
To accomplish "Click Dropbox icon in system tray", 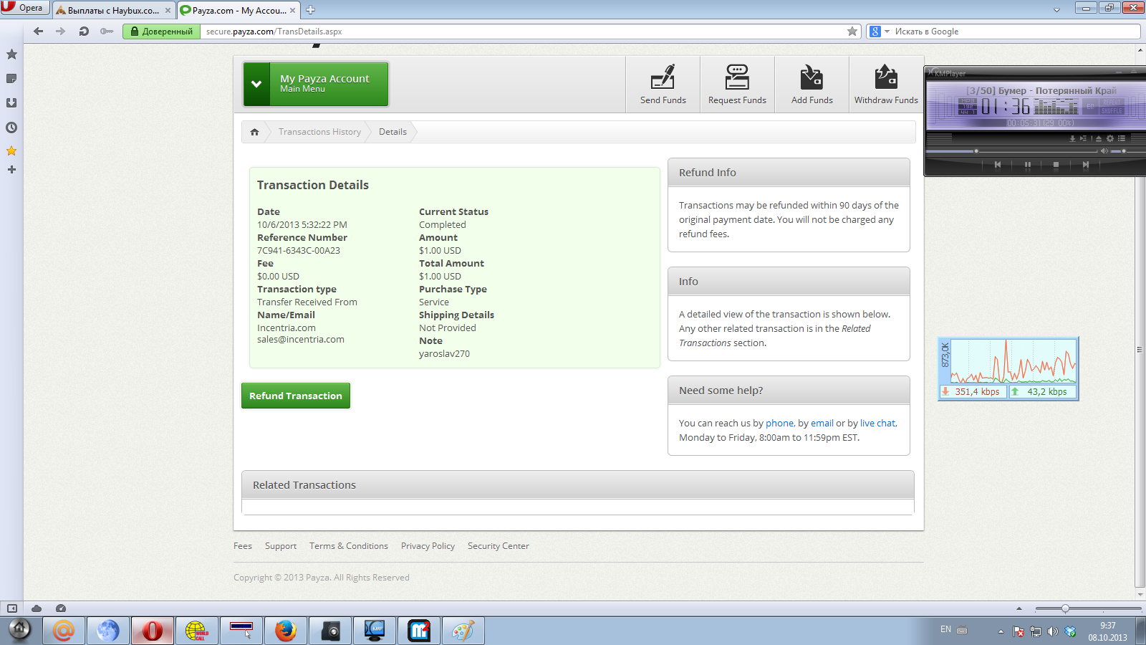I will [x=1071, y=631].
